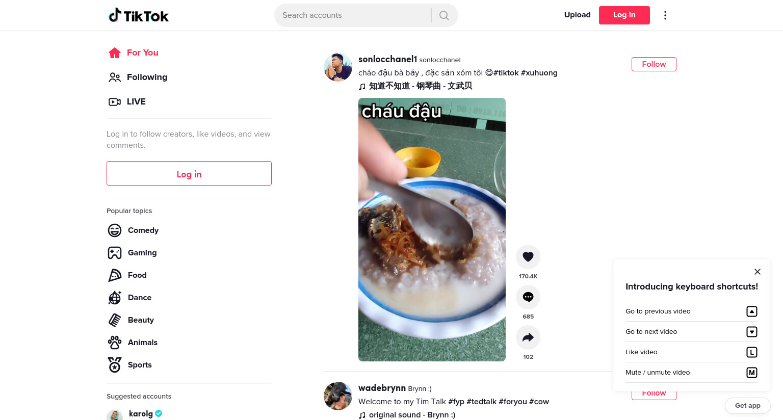The width and height of the screenshot is (783, 420).
Task: Open the three-dot more options menu
Action: [x=665, y=15]
